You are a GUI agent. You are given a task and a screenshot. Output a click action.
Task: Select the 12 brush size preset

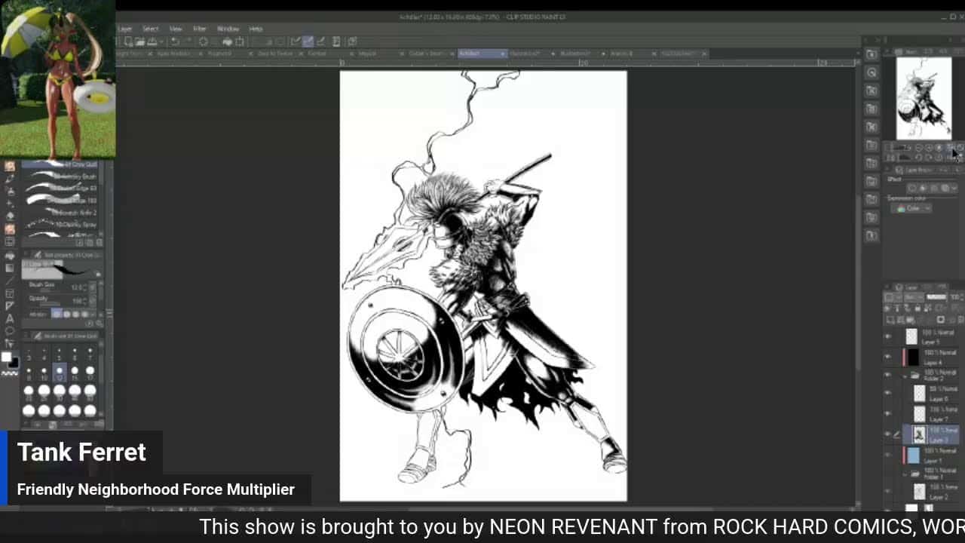tap(59, 373)
